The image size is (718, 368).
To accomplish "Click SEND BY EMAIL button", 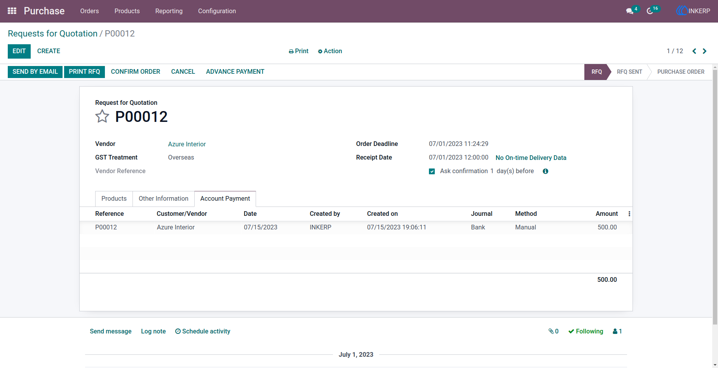I will pyautogui.click(x=35, y=72).
